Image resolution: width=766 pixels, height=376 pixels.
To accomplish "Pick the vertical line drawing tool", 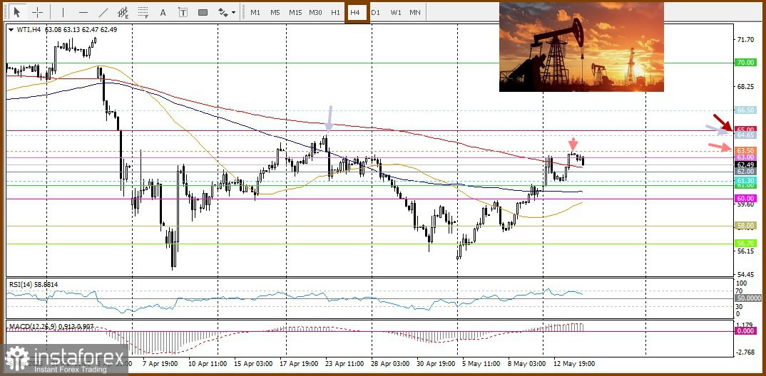I will (63, 12).
